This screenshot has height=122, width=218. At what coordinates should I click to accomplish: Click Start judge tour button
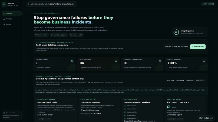206,118
